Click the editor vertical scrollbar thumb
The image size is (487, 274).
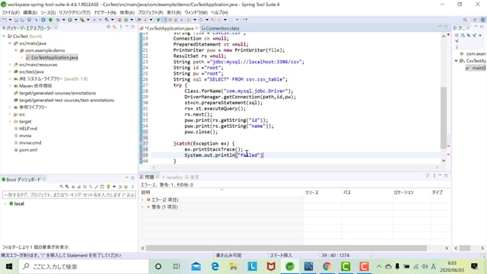click(x=444, y=118)
